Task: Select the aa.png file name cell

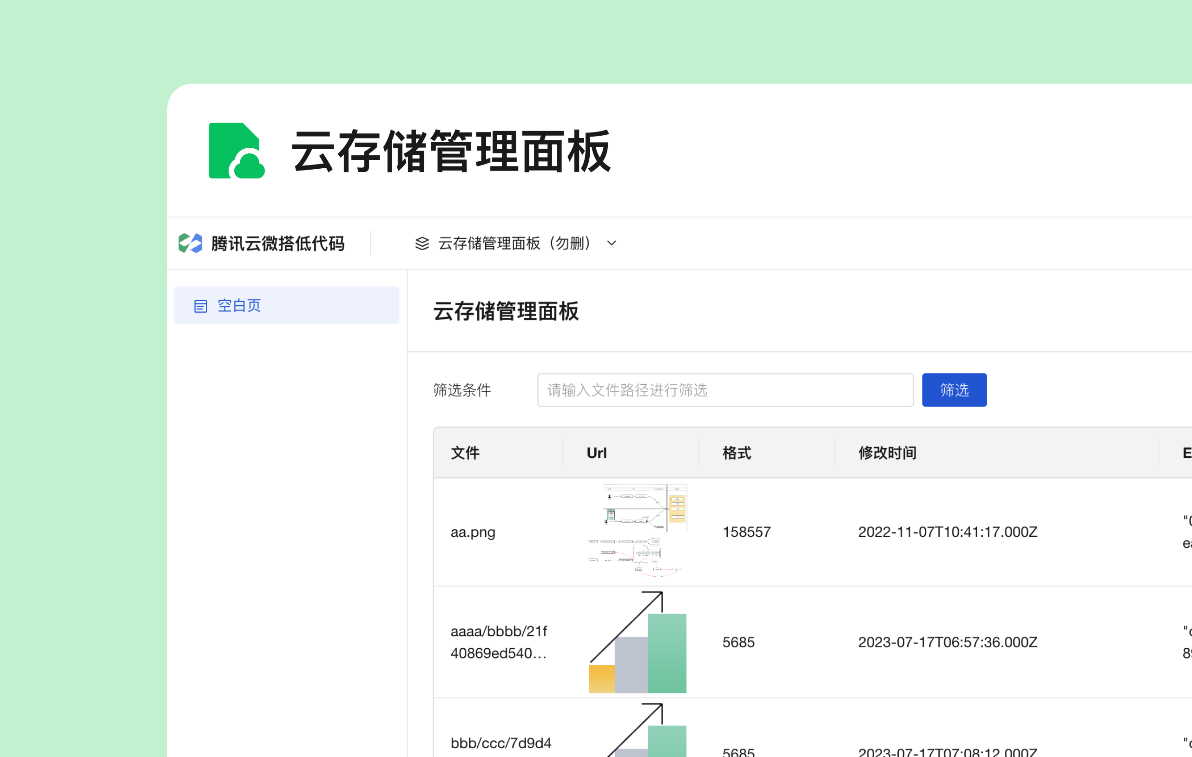Action: tap(473, 532)
